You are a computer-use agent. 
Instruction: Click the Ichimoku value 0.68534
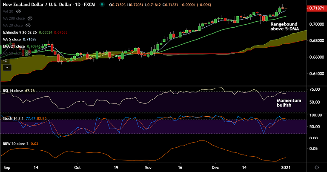tap(46, 32)
